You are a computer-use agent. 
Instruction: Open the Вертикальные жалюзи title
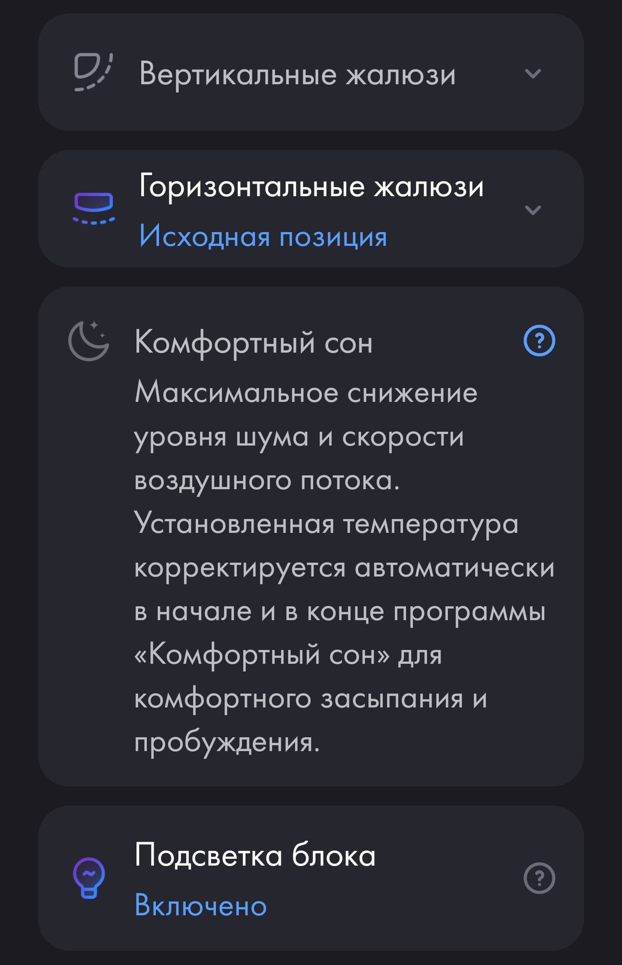pos(297,74)
